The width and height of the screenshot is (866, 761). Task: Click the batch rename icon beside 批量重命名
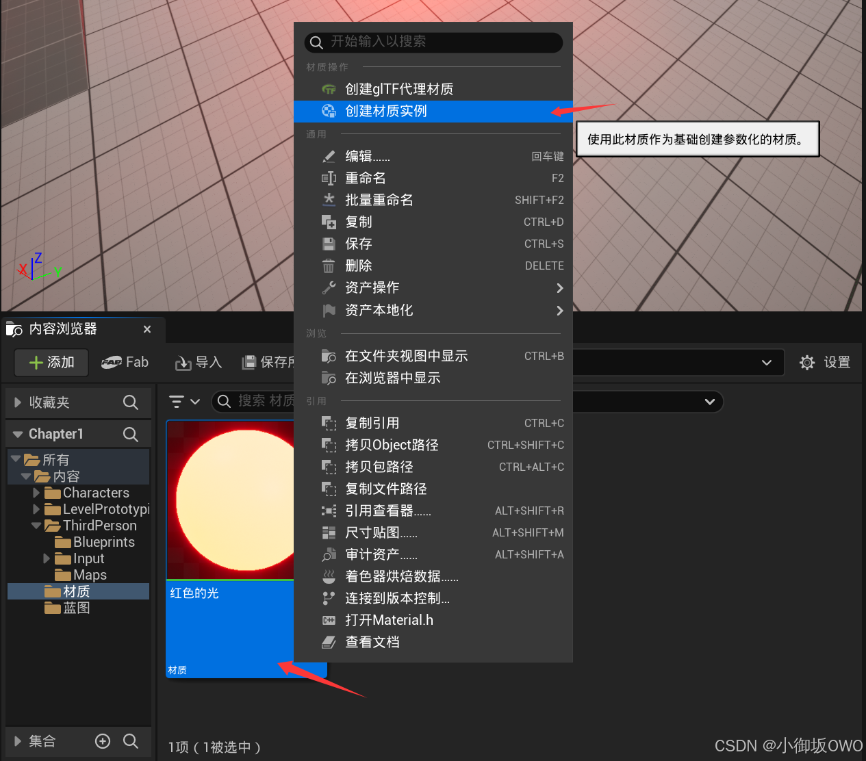(329, 200)
